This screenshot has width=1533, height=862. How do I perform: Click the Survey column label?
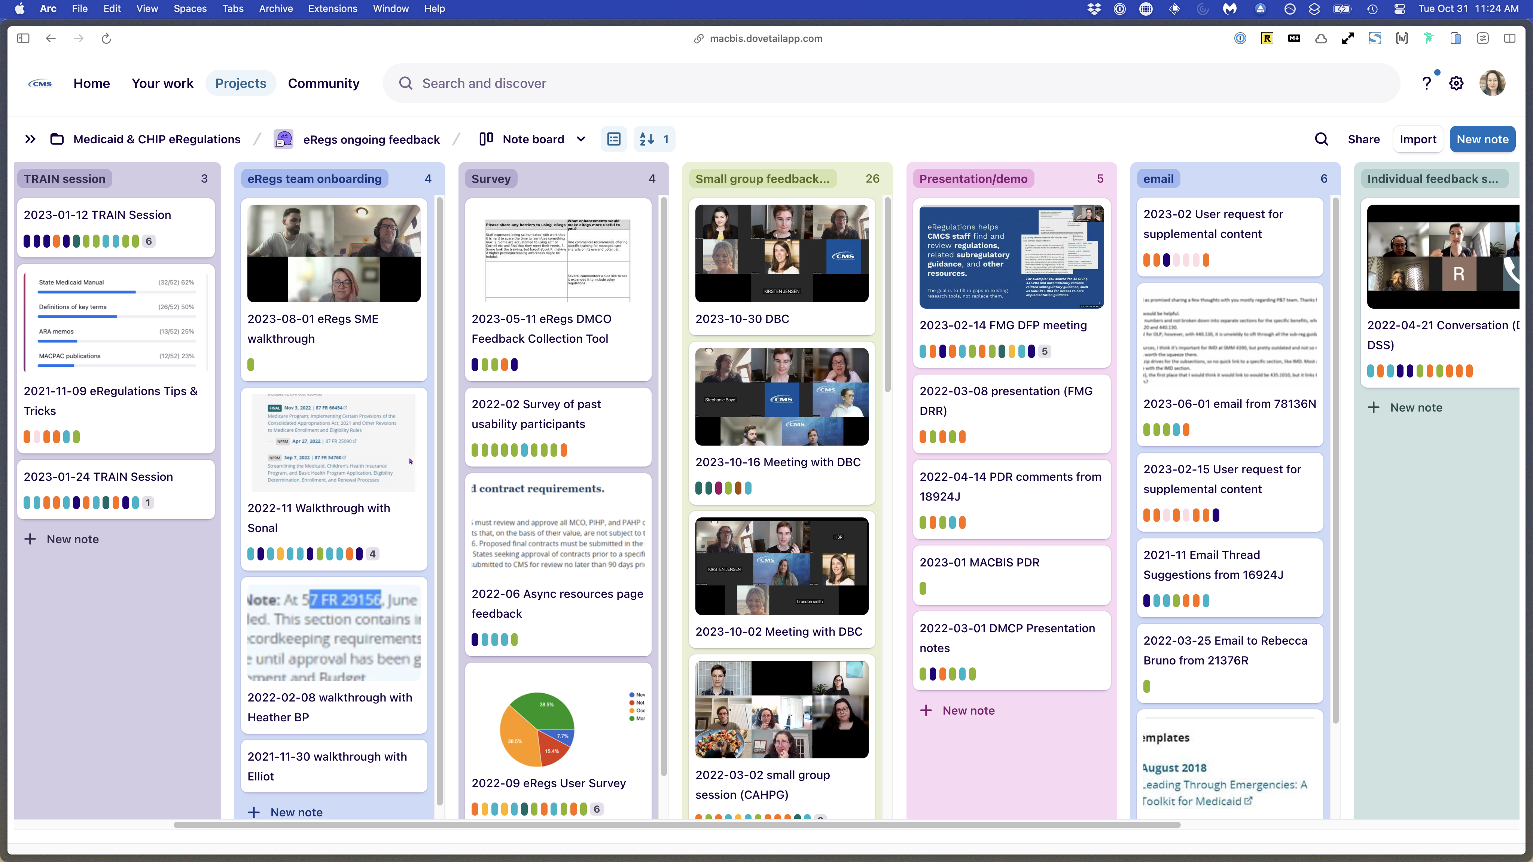[x=491, y=178]
